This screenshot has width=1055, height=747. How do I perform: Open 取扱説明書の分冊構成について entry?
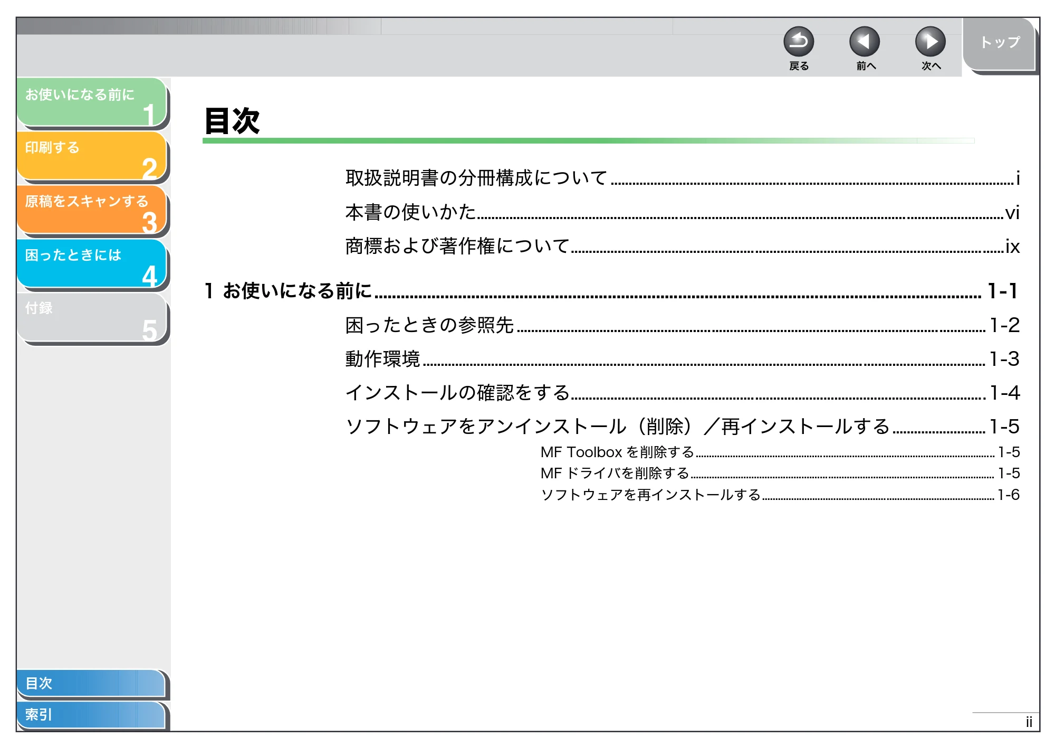point(683,178)
